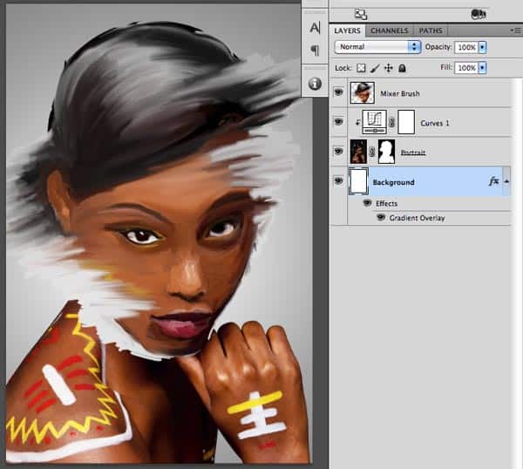Click the lock all padlock icon
This screenshot has height=469, width=523.
(402, 68)
